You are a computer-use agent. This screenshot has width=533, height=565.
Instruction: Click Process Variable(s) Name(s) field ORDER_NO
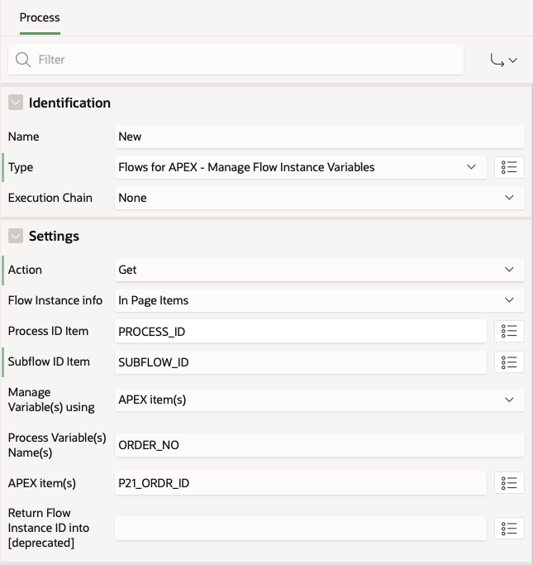coord(320,445)
